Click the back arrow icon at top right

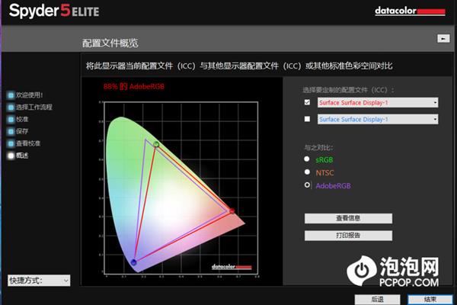point(443,38)
